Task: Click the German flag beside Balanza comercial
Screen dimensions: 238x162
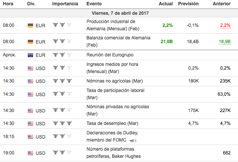Action: [30, 41]
